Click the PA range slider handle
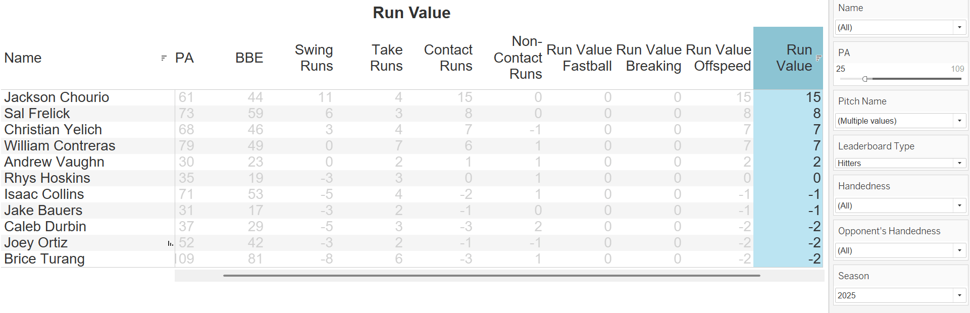970x313 pixels. (865, 79)
